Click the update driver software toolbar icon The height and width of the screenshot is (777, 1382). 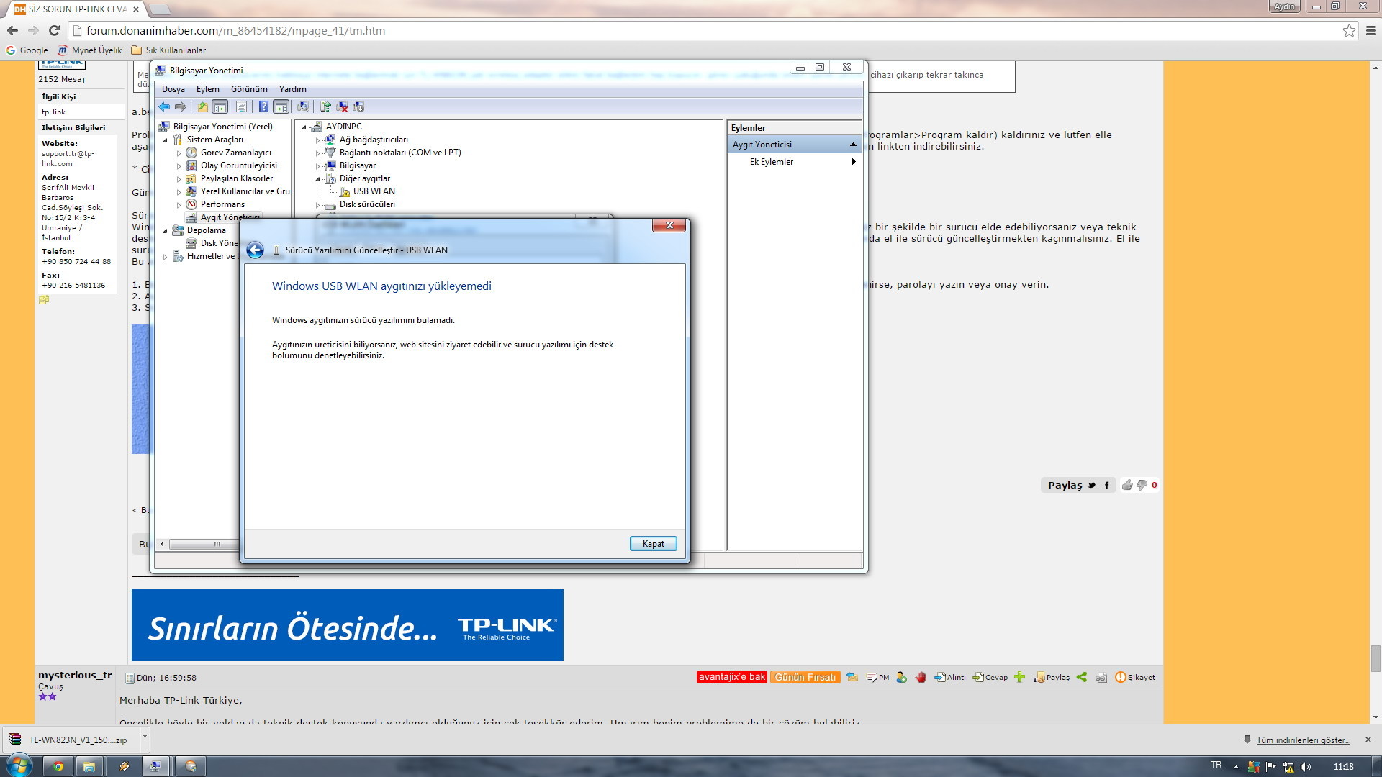point(325,106)
